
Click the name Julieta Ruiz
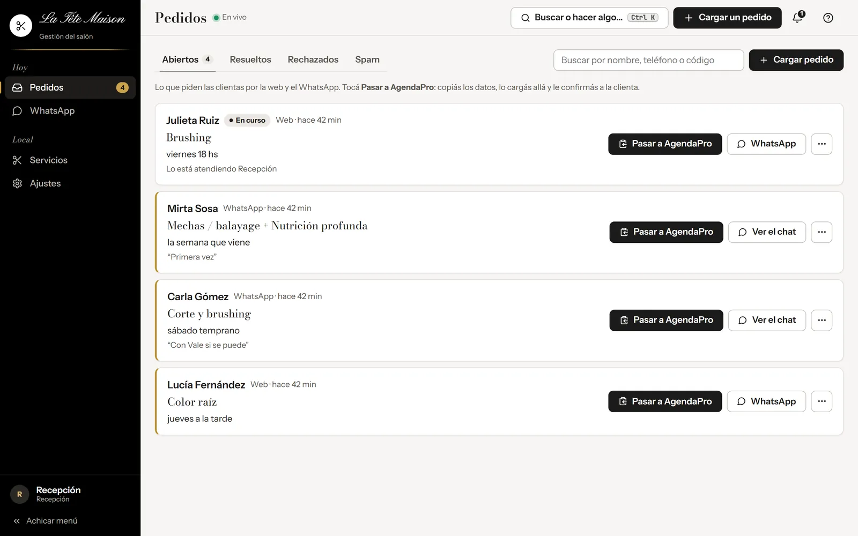(193, 121)
